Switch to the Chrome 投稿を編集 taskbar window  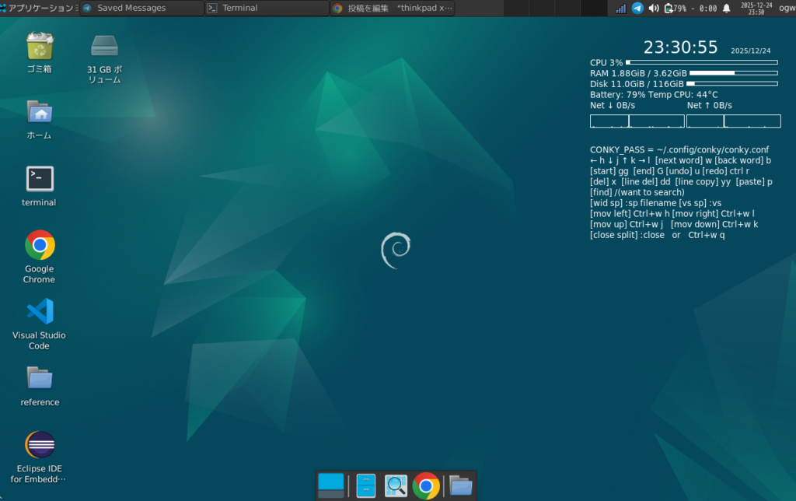(x=393, y=9)
